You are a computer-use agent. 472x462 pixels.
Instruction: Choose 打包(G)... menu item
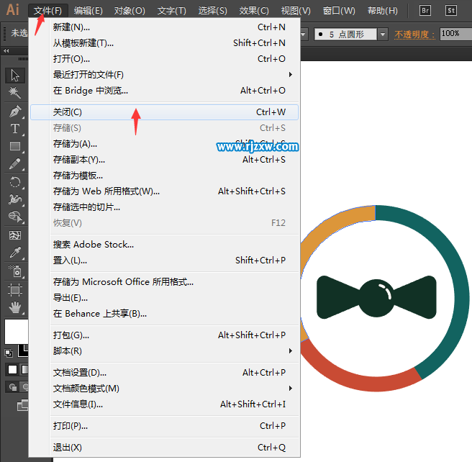tap(164, 335)
